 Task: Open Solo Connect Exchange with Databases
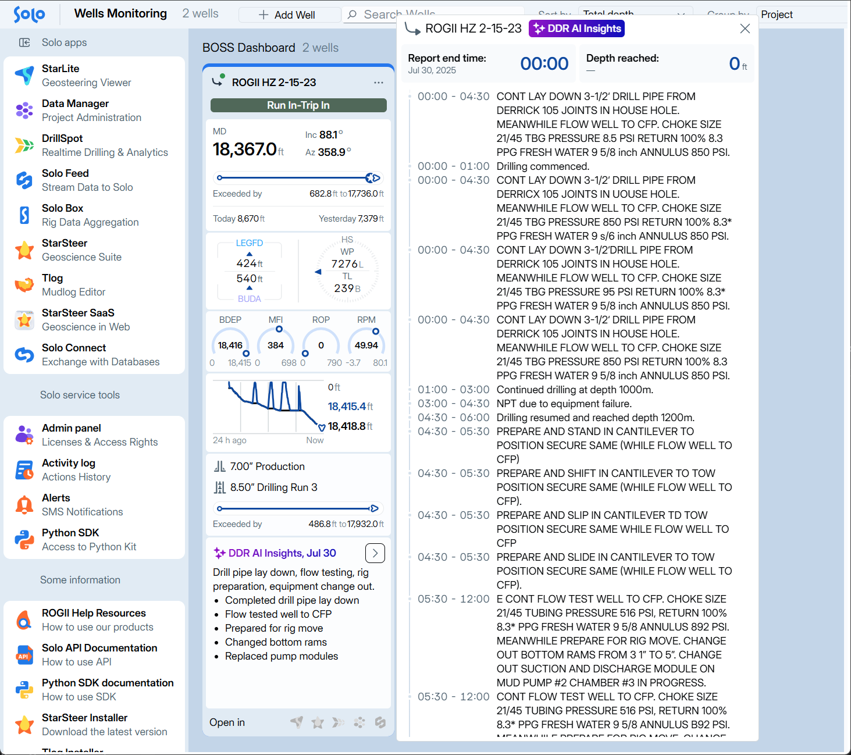click(94, 355)
